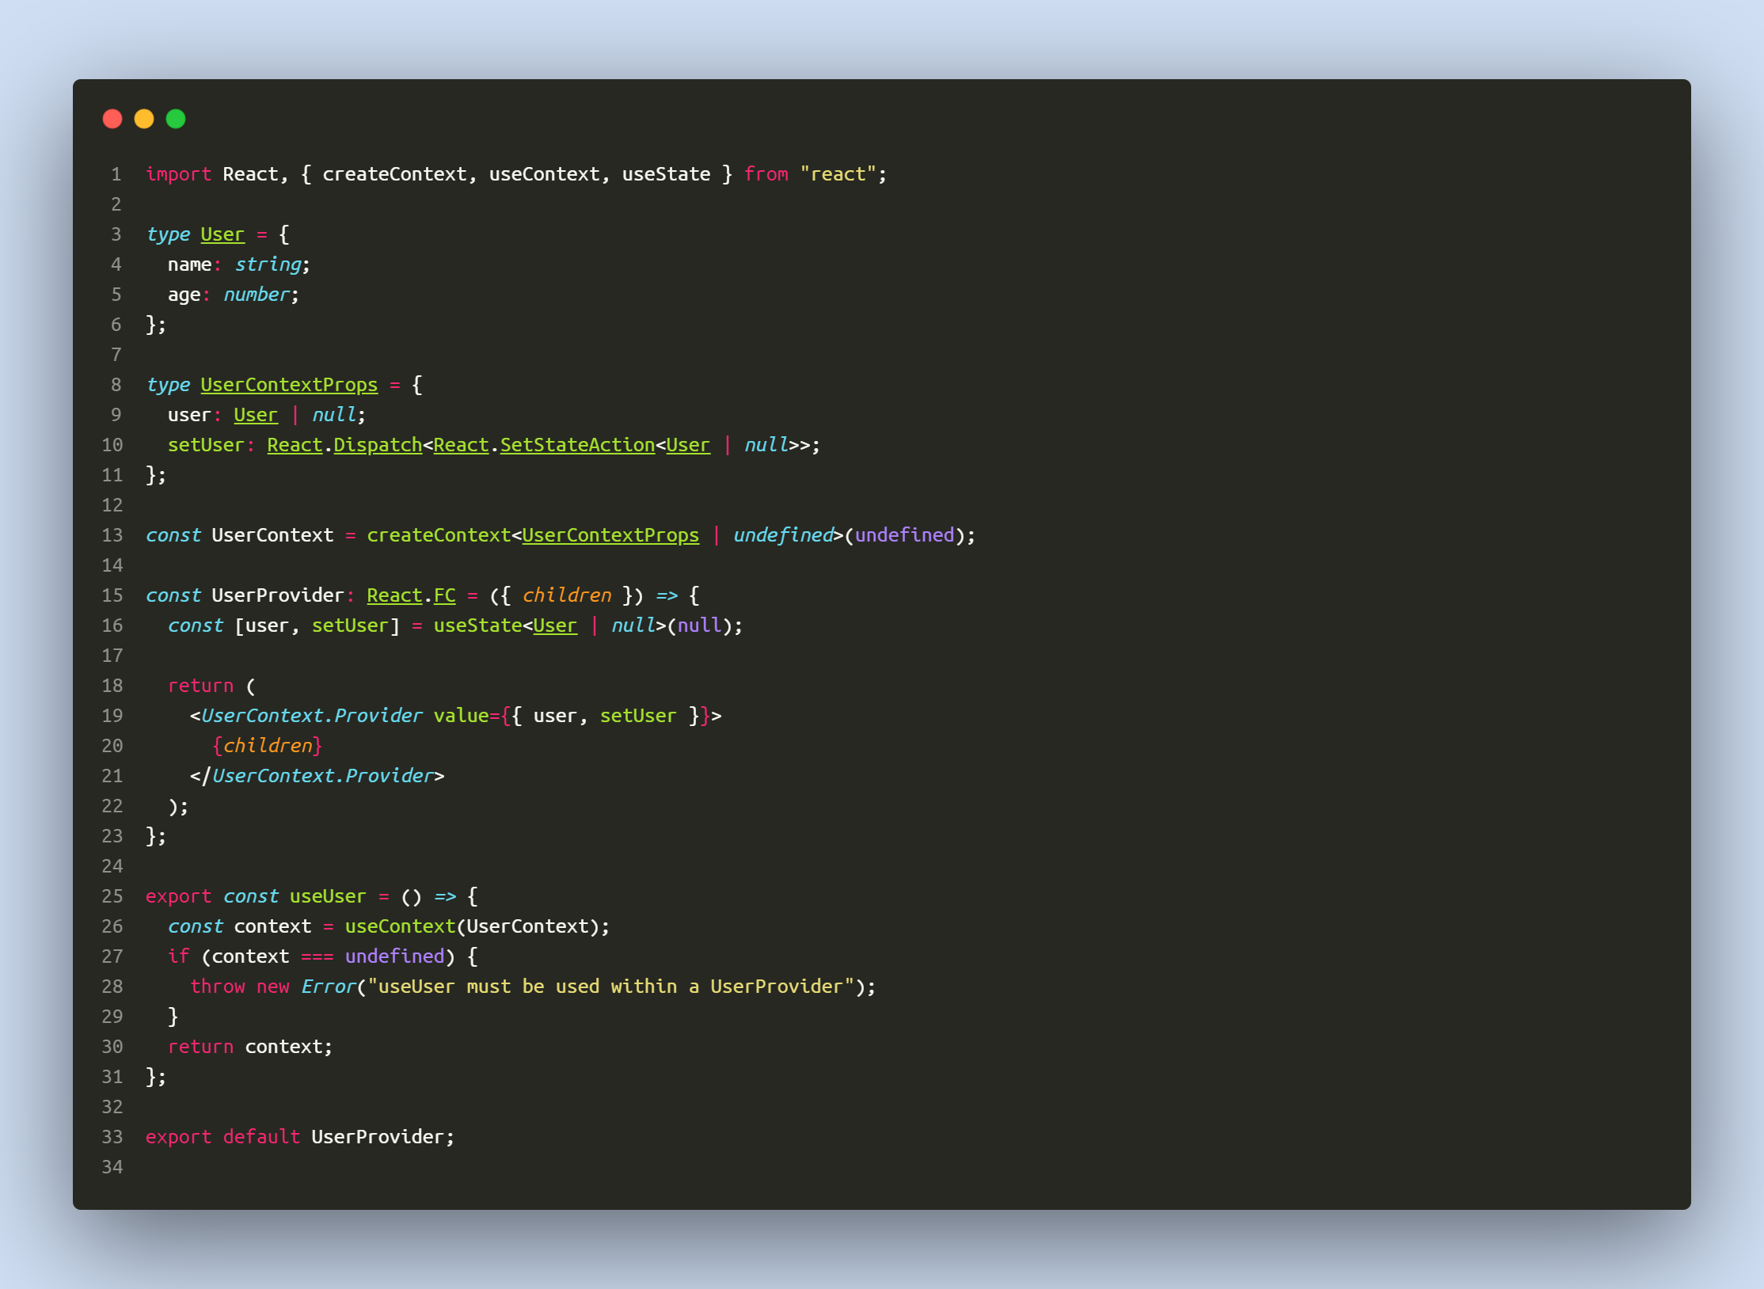Click "default" keyword on line 33
This screenshot has width=1764, height=1289.
point(261,1137)
